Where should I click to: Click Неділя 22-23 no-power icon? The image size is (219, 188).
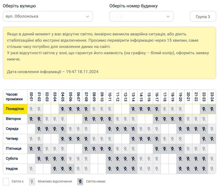(x=204, y=169)
